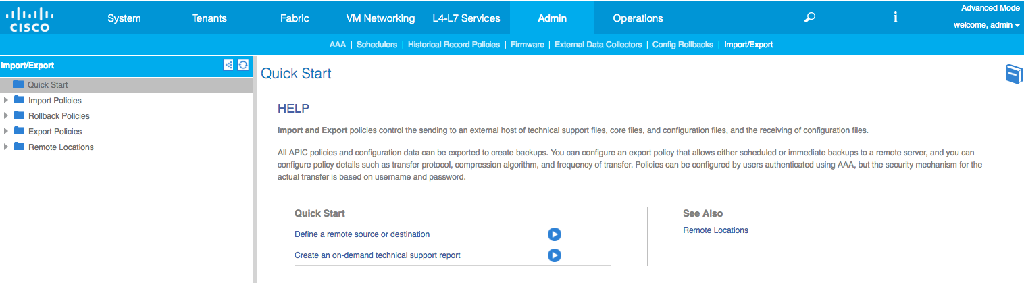Expand the Rollback Policies folder
The height and width of the screenshot is (283, 1024).
tap(6, 115)
